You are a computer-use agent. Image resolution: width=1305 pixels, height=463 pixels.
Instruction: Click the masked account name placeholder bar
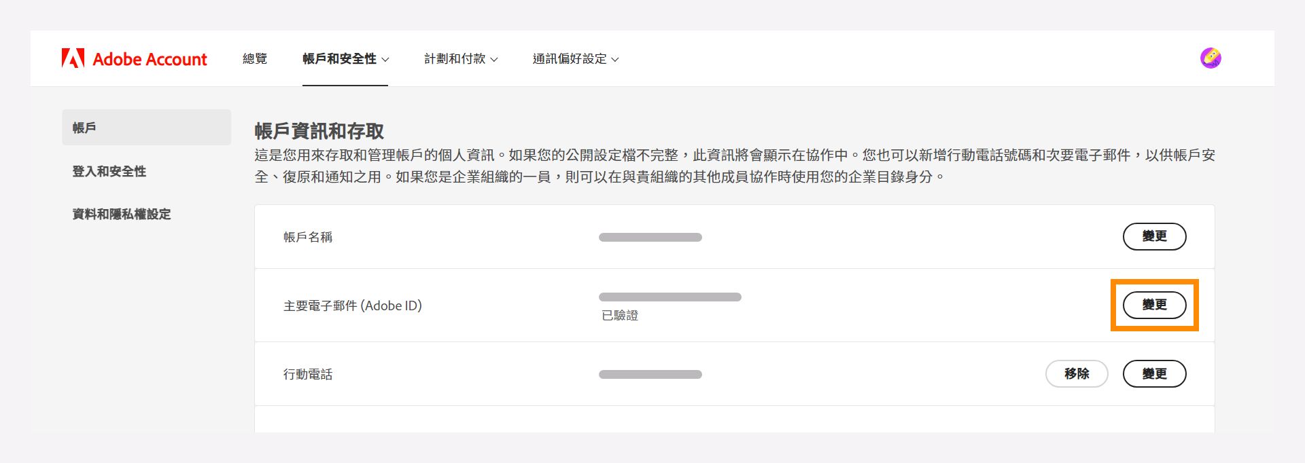(650, 237)
